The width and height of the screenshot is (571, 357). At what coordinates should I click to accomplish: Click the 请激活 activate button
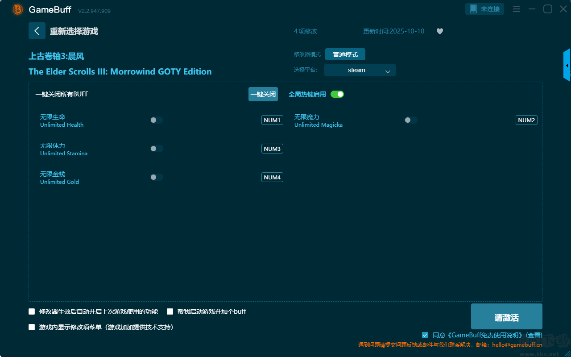point(506,317)
